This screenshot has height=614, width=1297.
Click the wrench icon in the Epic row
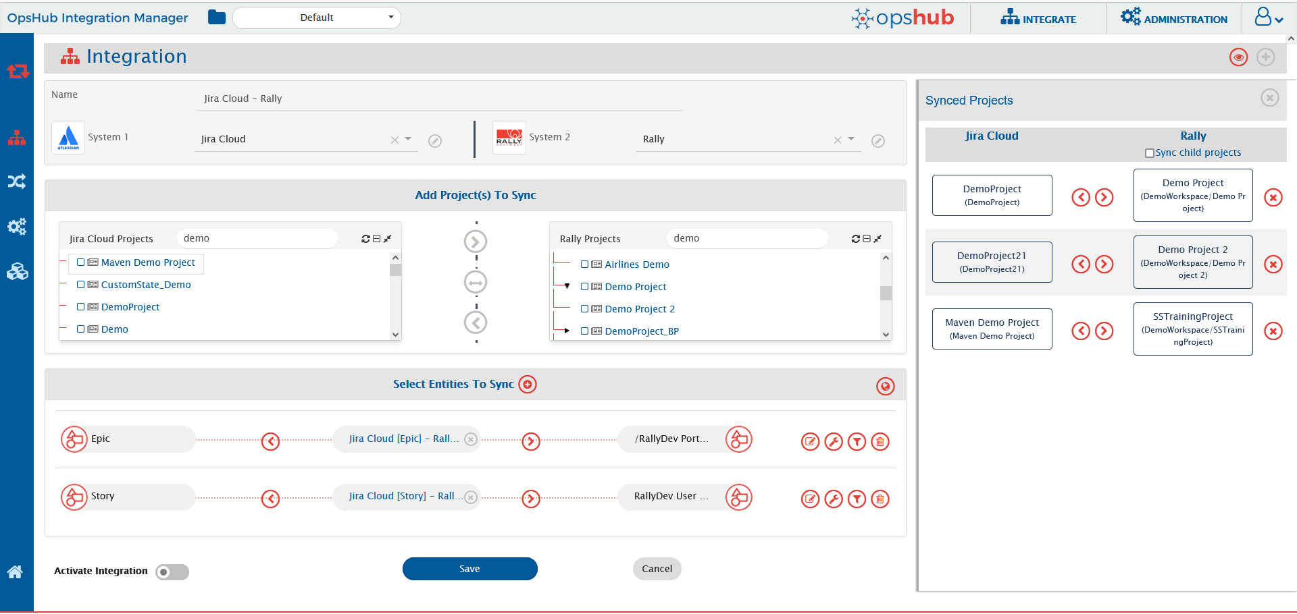(834, 442)
